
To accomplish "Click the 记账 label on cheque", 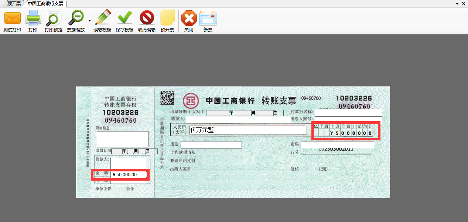I will click(323, 169).
